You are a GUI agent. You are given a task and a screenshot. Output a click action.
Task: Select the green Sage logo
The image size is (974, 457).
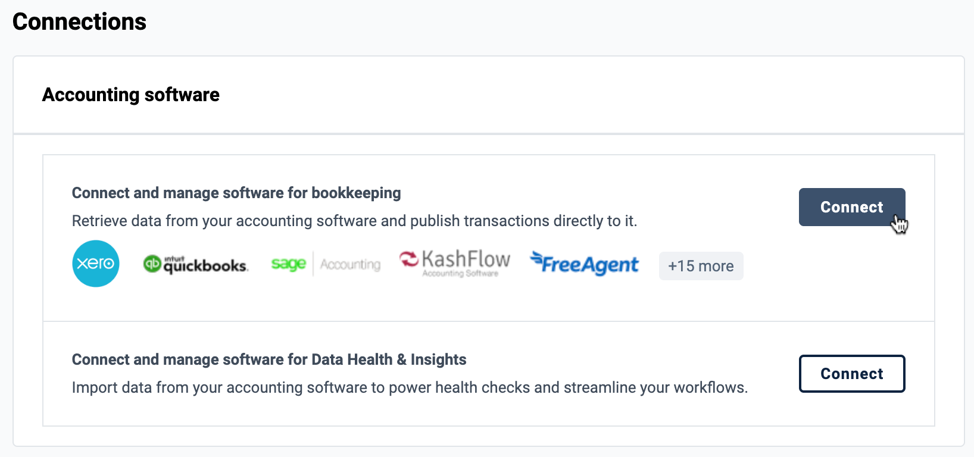point(289,264)
